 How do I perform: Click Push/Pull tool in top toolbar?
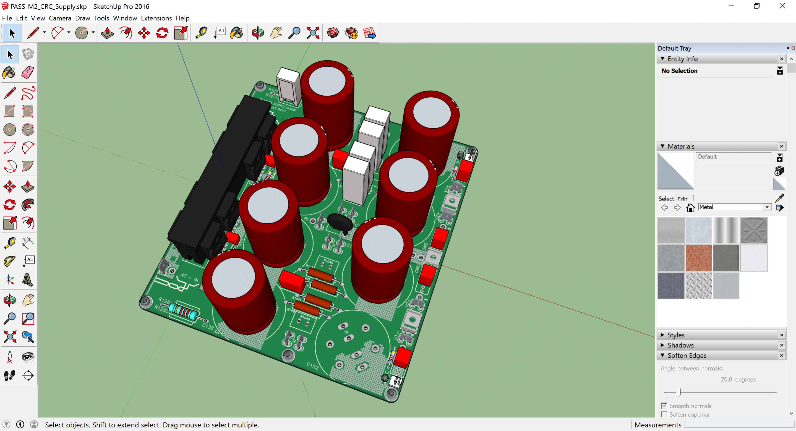pos(107,33)
